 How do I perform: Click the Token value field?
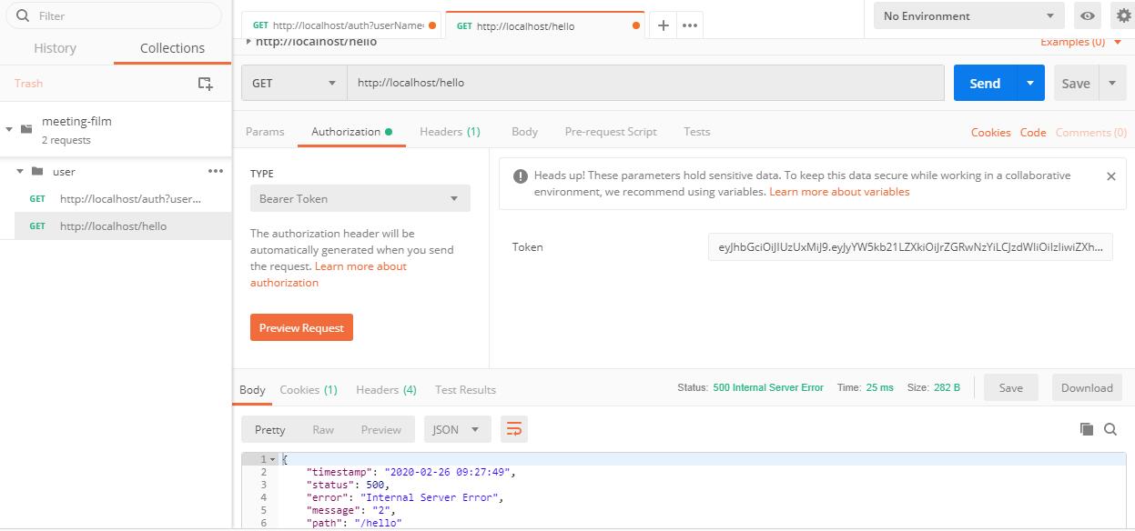pos(910,247)
